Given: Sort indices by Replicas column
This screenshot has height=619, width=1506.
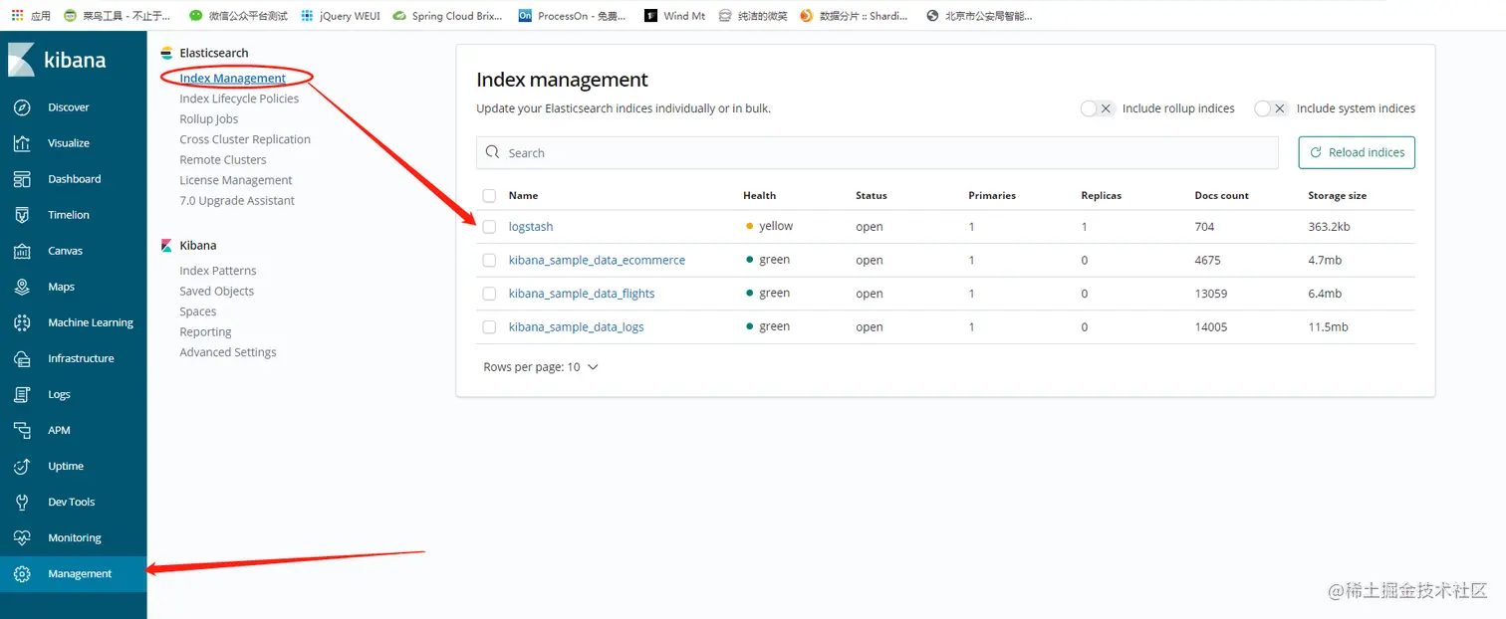Looking at the screenshot, I should 1101,196.
